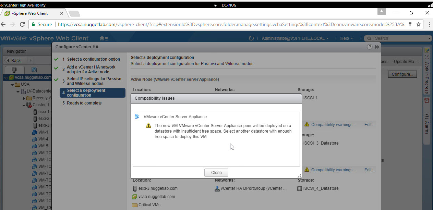Click the Work In Progress sidebar icon
This screenshot has width=433, height=210.
tap(427, 50)
